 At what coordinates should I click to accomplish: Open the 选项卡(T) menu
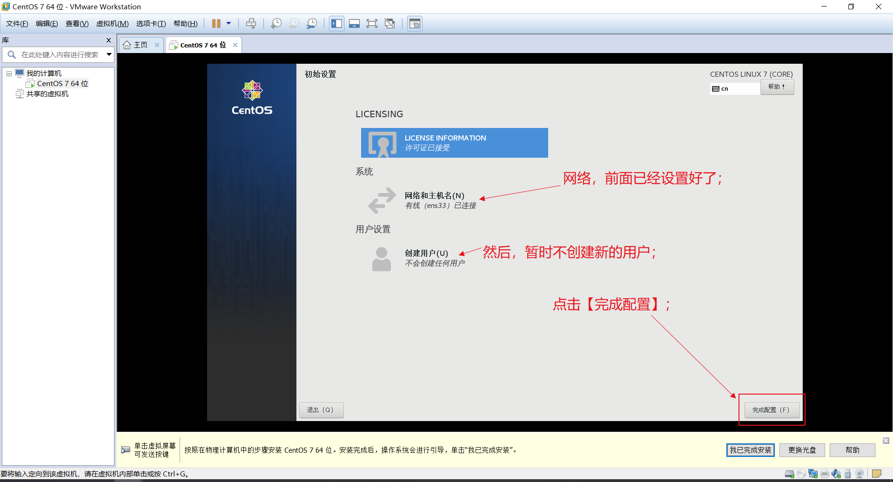click(151, 24)
